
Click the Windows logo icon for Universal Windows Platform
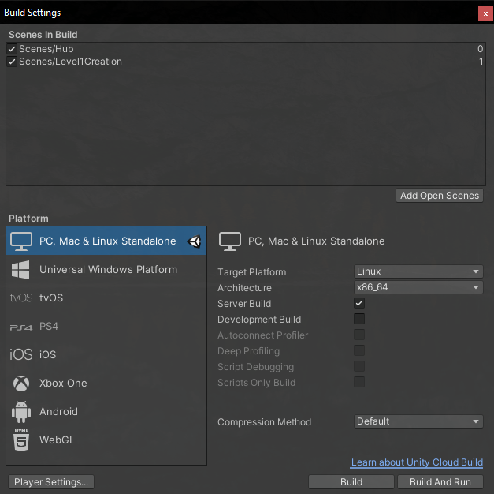(x=20, y=270)
